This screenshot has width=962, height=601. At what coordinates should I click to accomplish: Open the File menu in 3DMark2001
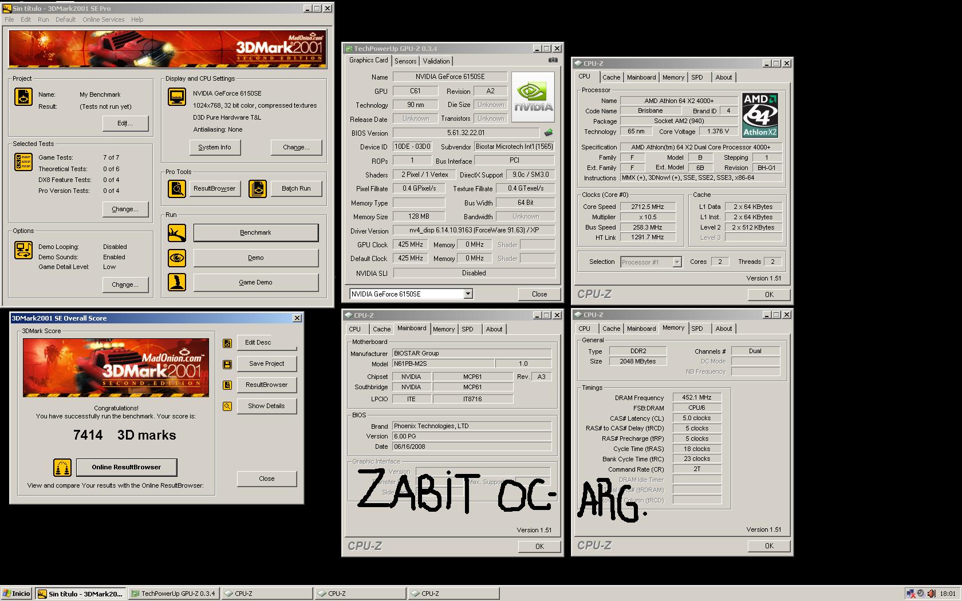coord(9,19)
